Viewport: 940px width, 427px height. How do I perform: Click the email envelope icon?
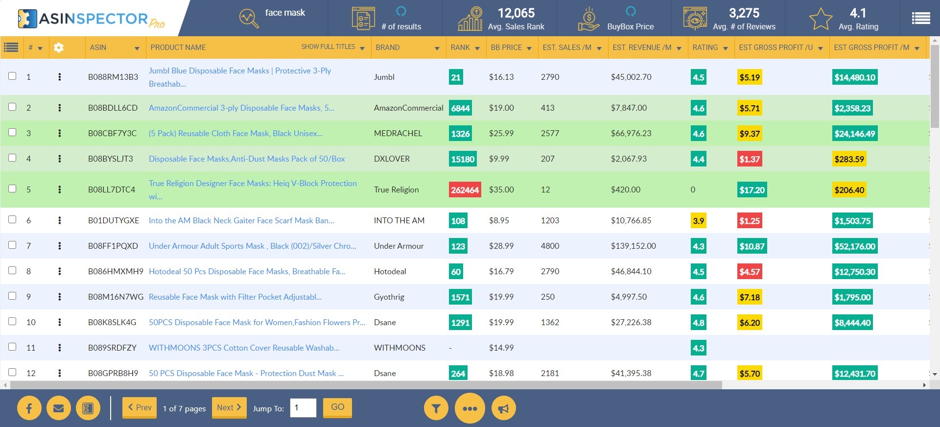tap(59, 408)
